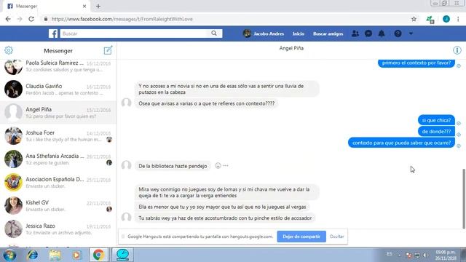Reload the page with refresh icon

click(x=31, y=19)
